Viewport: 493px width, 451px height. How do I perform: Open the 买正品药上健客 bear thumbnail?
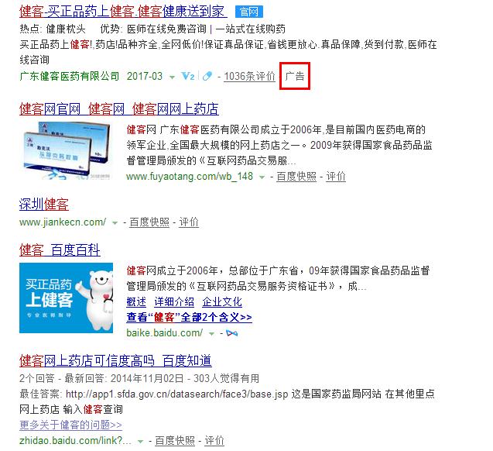pos(66,298)
